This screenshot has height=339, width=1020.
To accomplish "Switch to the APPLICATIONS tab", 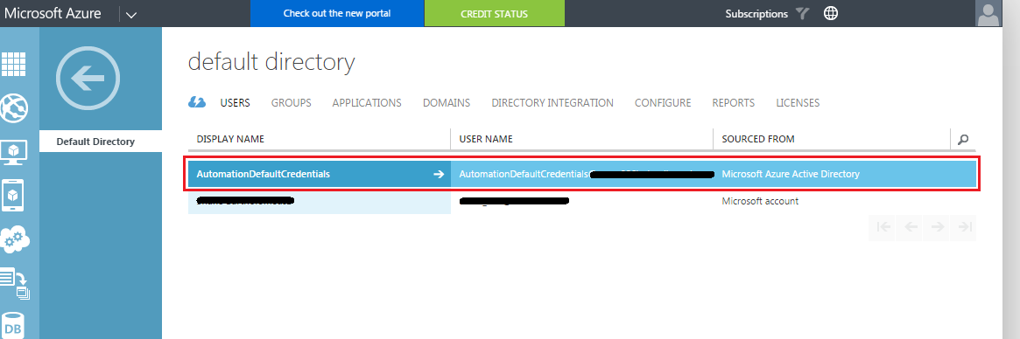I will [367, 102].
